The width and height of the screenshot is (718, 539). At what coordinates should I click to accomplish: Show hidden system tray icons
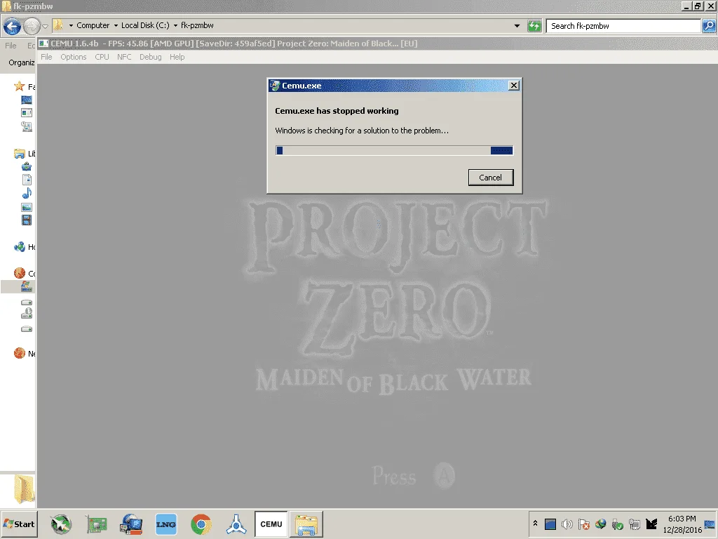click(x=535, y=524)
